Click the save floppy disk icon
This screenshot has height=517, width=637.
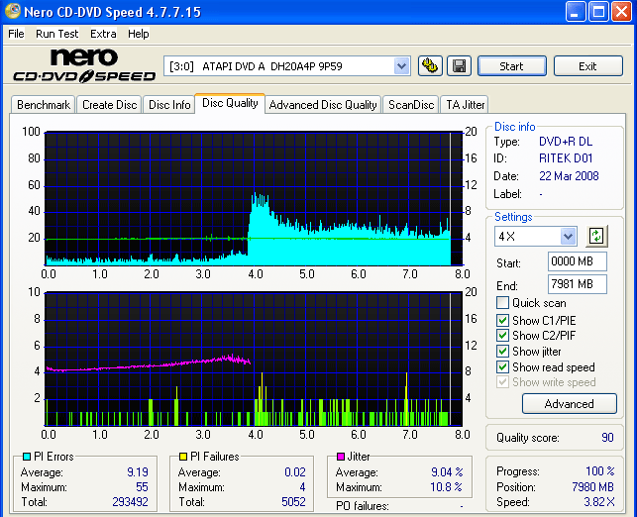[x=459, y=65]
